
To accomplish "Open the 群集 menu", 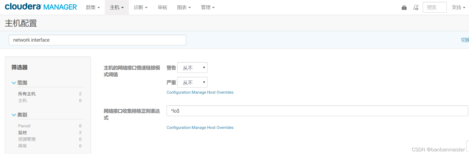I will point(93,7).
